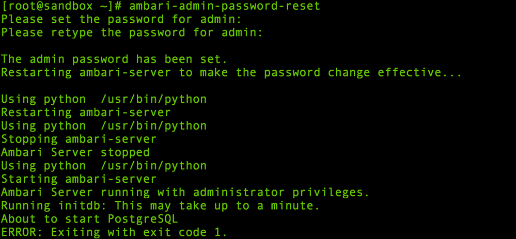Image resolution: width=516 pixels, height=239 pixels.
Task: Click the "Running initdb:" text
Action: pyautogui.click(x=54, y=206)
